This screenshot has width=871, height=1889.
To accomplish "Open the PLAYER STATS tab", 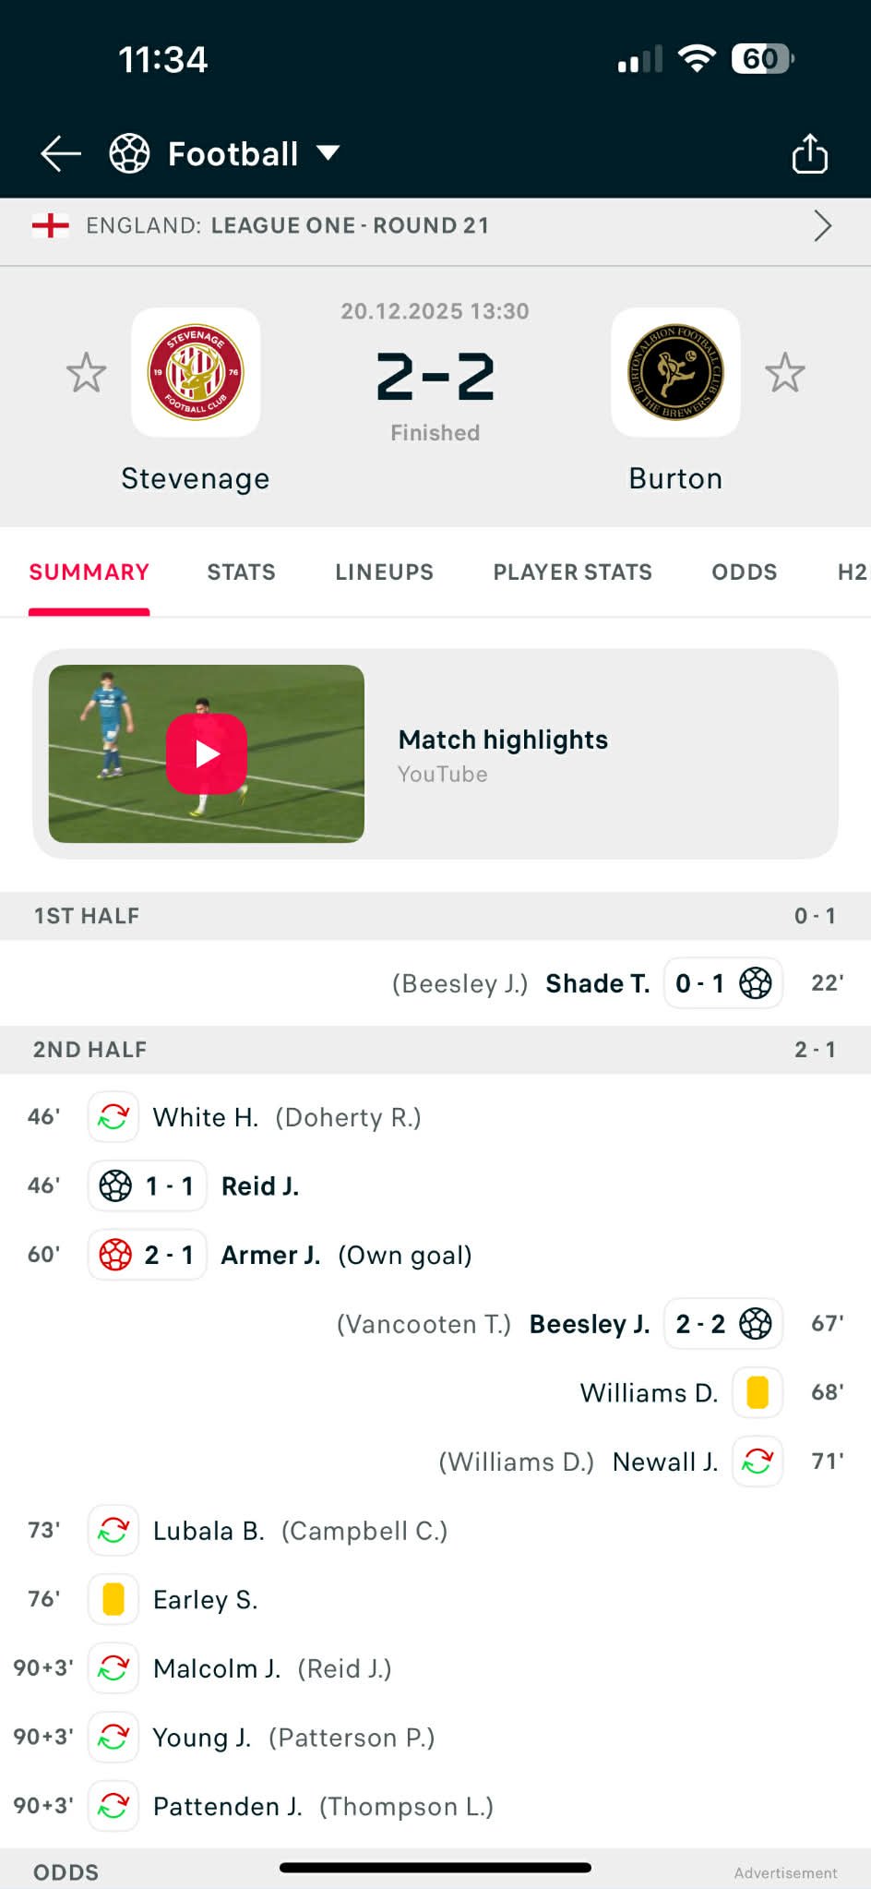I will [x=571, y=572].
